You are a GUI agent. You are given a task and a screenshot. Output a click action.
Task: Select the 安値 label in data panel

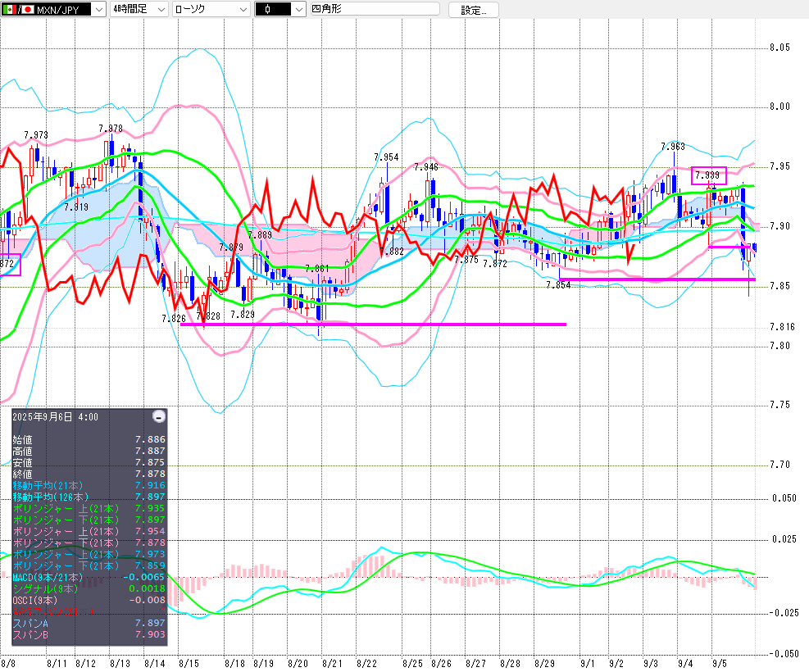23,462
